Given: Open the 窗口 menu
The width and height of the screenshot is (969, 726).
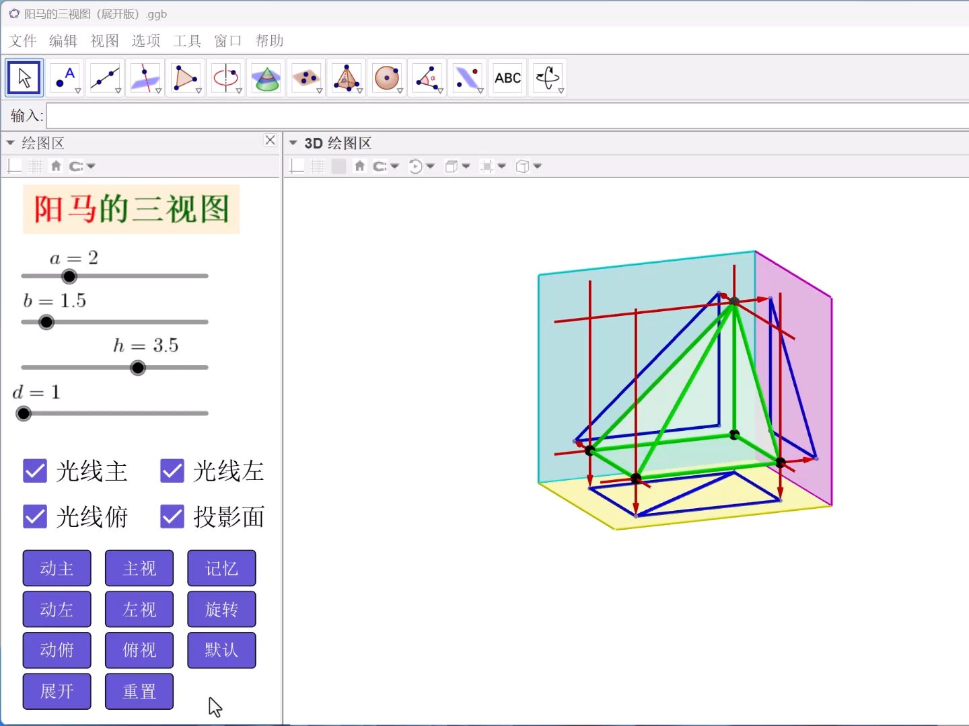Looking at the screenshot, I should pyautogui.click(x=228, y=41).
